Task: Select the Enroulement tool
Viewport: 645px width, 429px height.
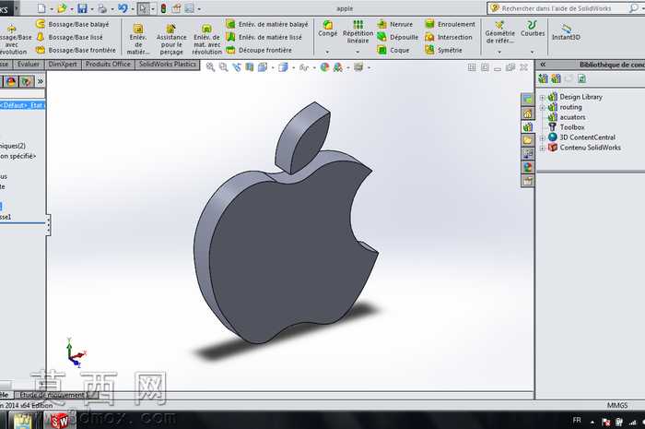Action: (450, 24)
